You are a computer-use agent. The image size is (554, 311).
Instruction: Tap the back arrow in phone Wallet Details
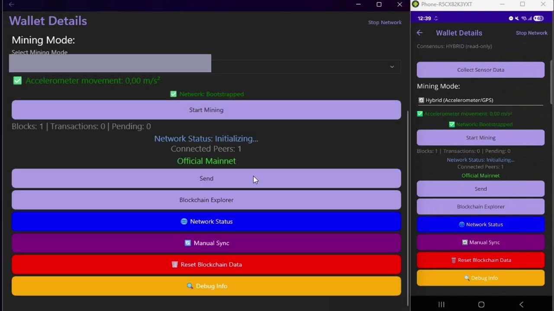point(419,33)
